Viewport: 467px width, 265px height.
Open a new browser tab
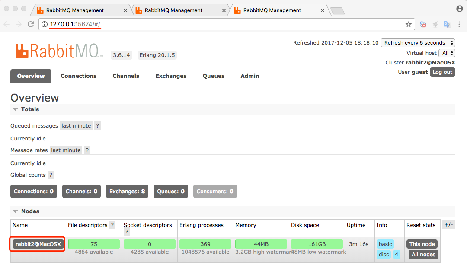click(x=337, y=11)
